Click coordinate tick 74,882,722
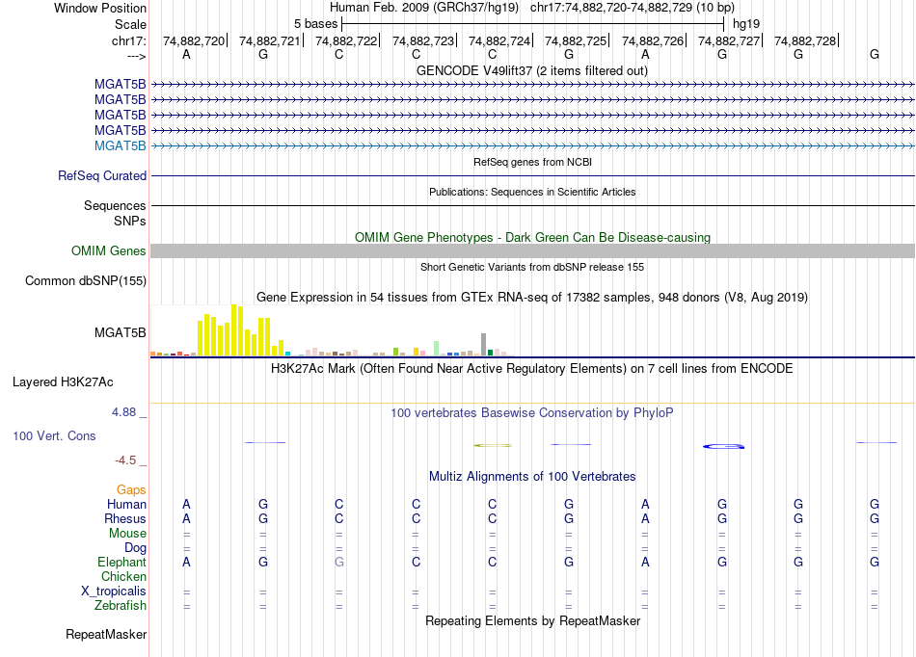 [x=346, y=40]
